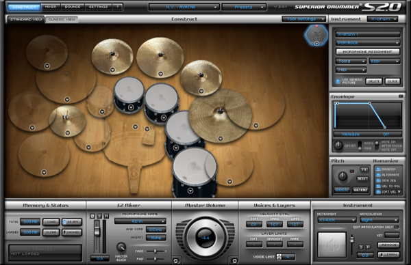Switch to the Bounce tab
The height and width of the screenshot is (265, 411).
pyautogui.click(x=73, y=7)
